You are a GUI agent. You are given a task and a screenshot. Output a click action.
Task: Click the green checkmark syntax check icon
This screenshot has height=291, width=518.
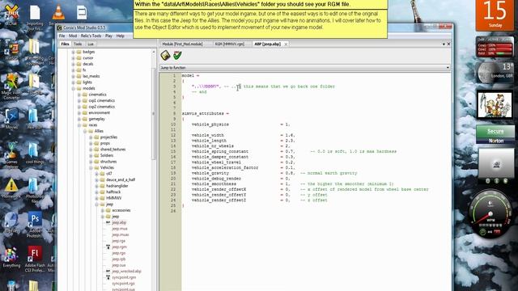point(177,56)
